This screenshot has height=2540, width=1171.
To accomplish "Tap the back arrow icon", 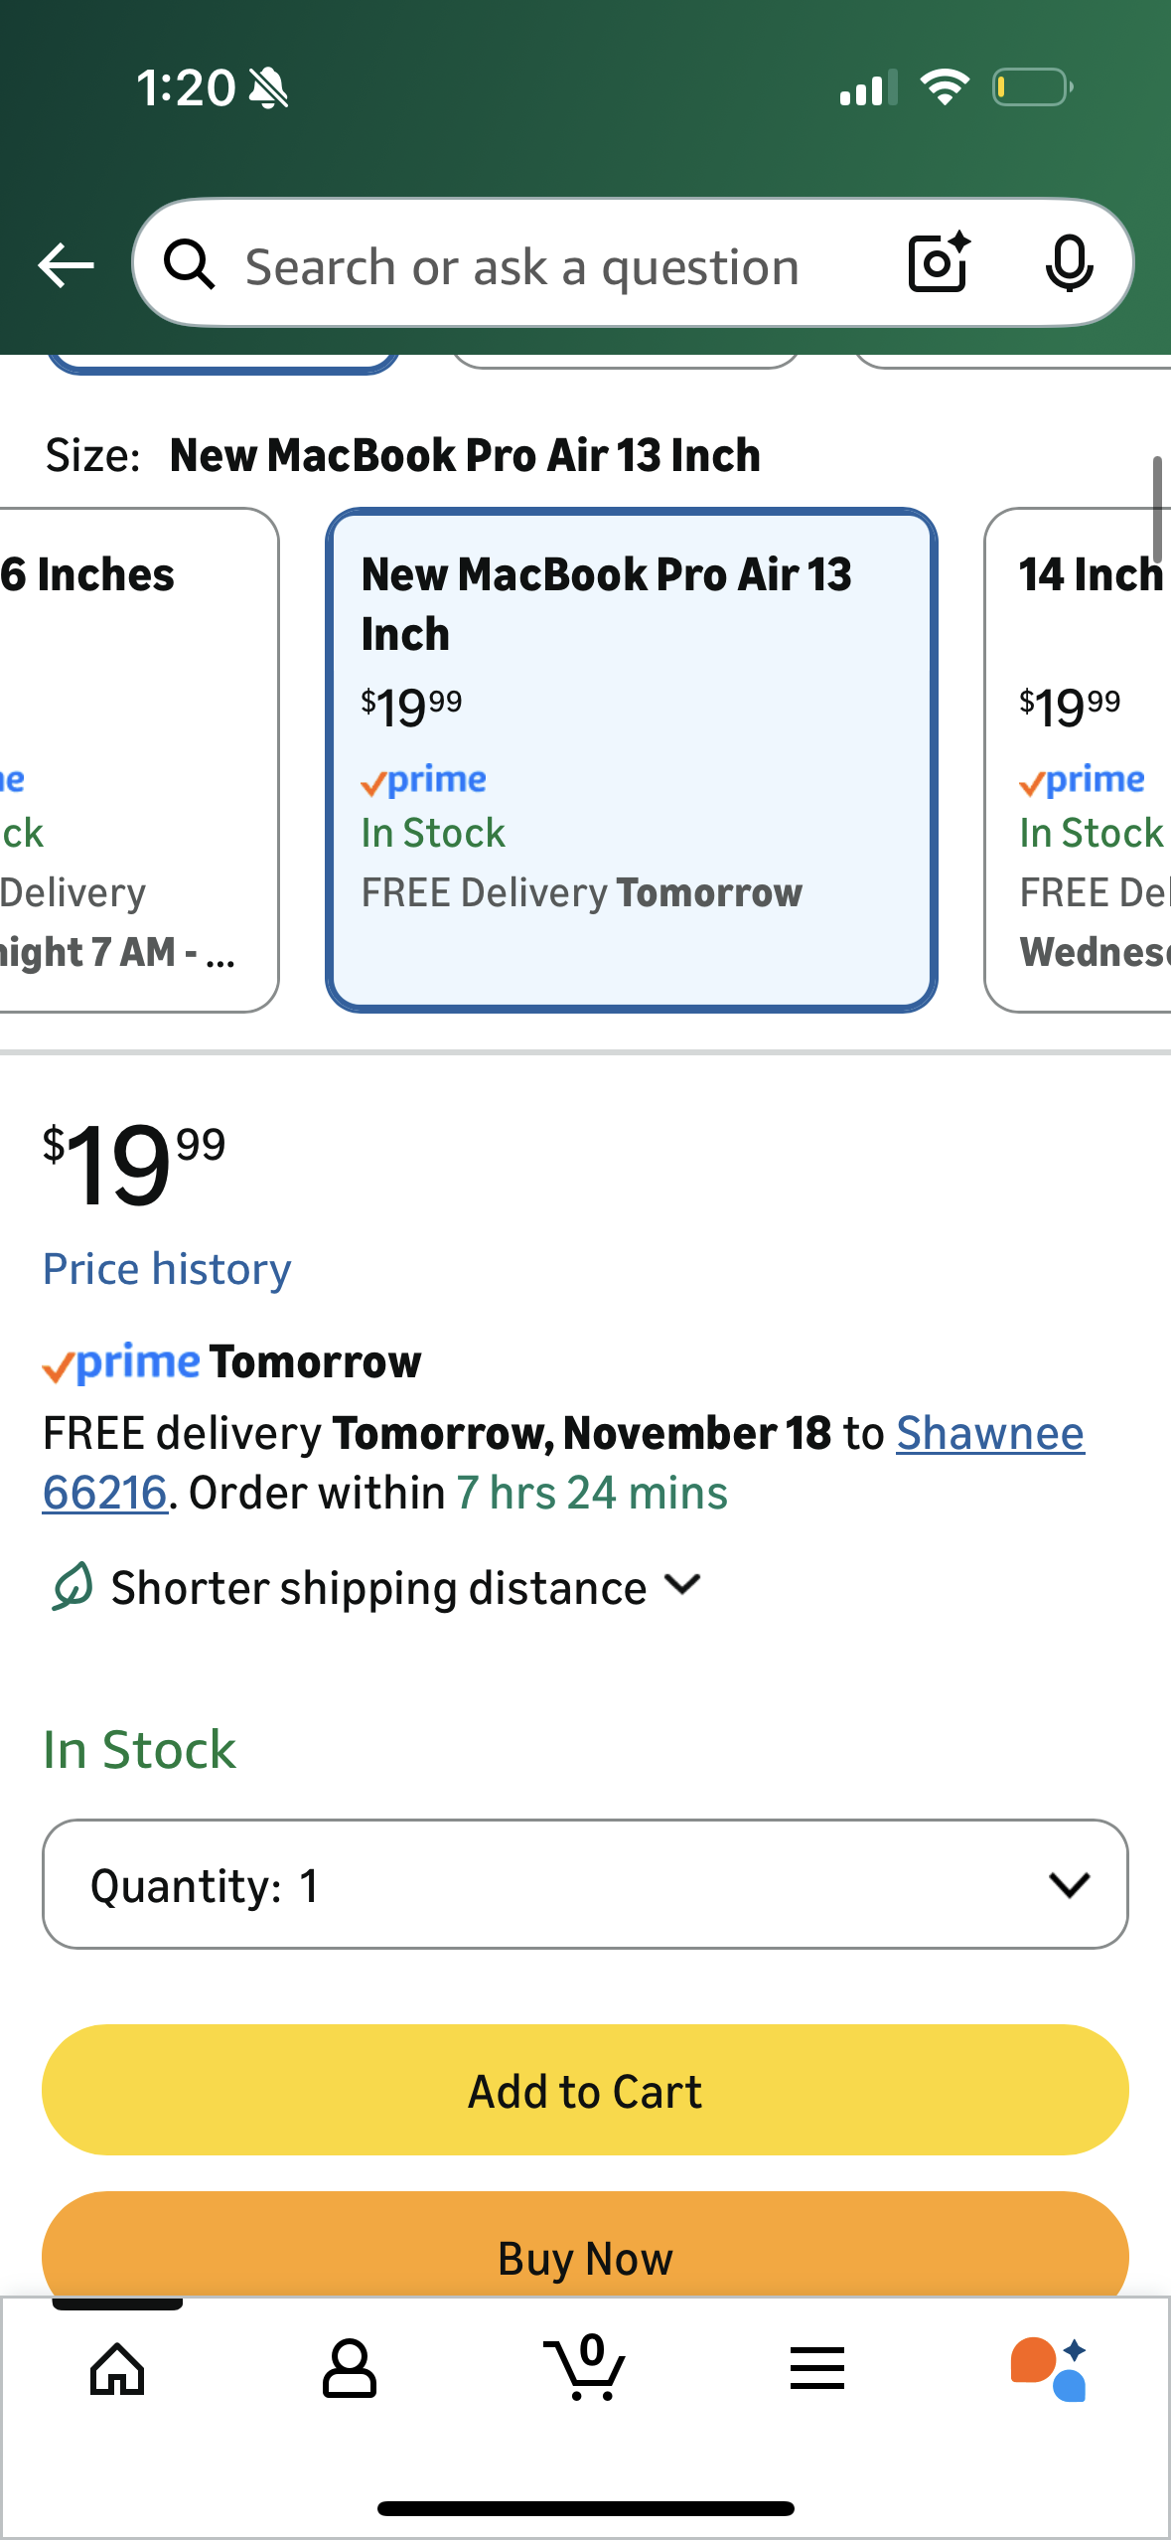I will [x=66, y=265].
